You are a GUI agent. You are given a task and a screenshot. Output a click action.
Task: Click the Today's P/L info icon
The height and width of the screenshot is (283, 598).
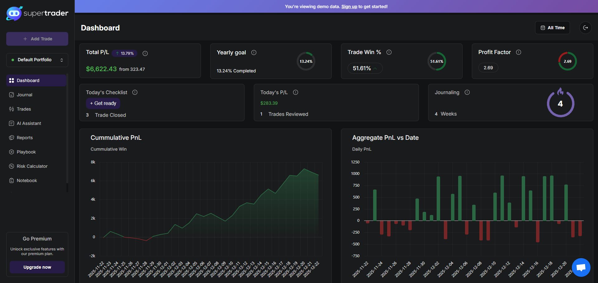[296, 92]
